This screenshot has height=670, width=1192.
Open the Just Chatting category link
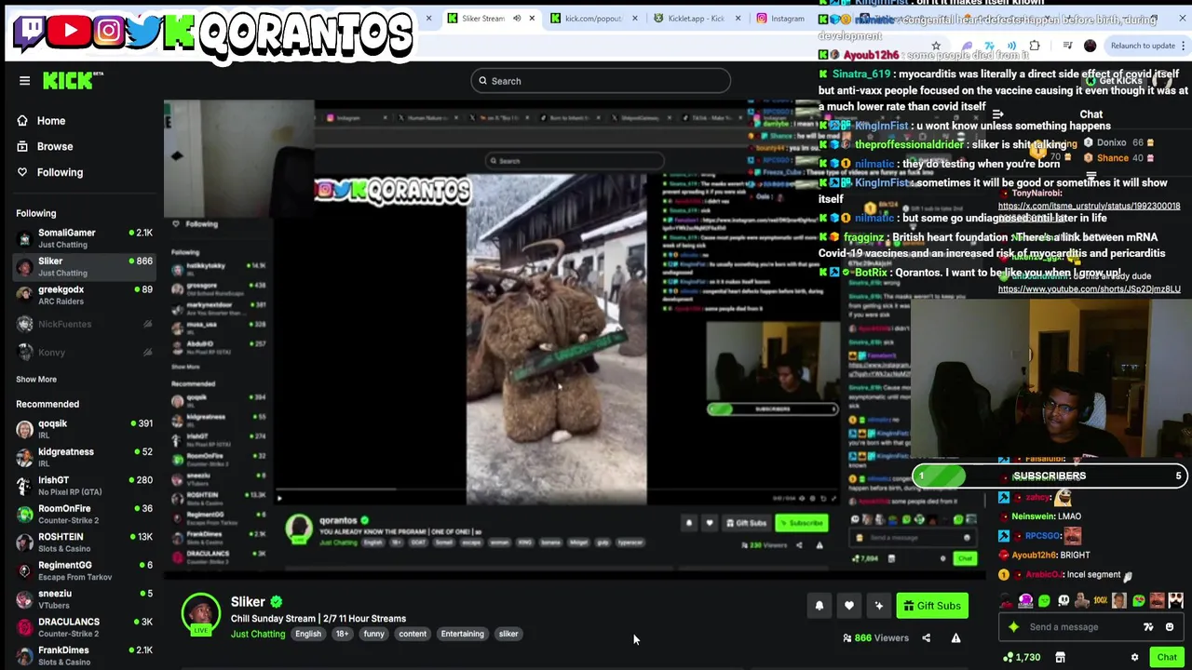258,634
